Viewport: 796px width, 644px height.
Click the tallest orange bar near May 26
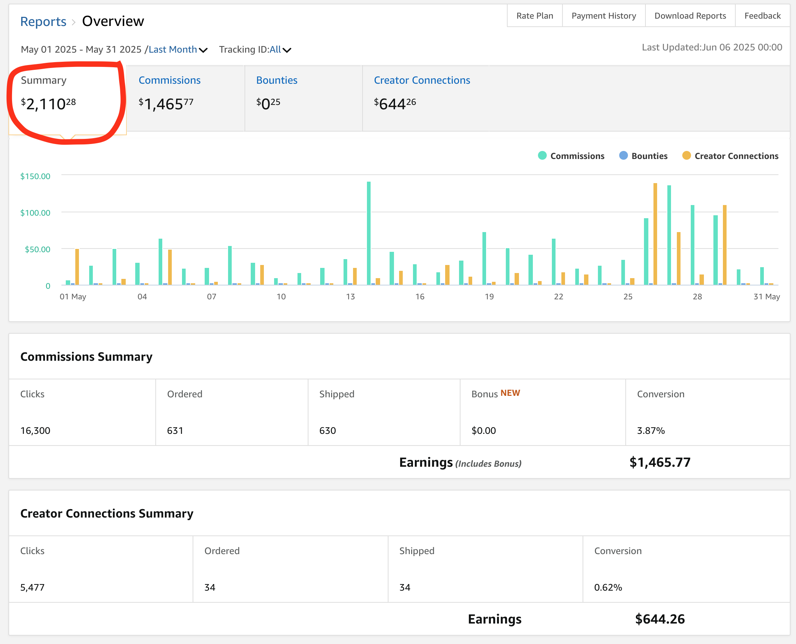point(655,234)
